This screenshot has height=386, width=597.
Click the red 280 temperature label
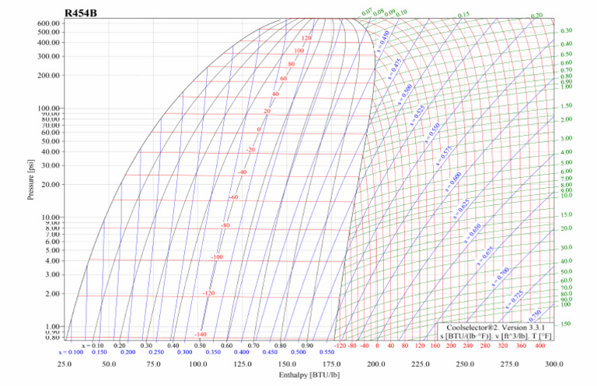click(x=485, y=346)
